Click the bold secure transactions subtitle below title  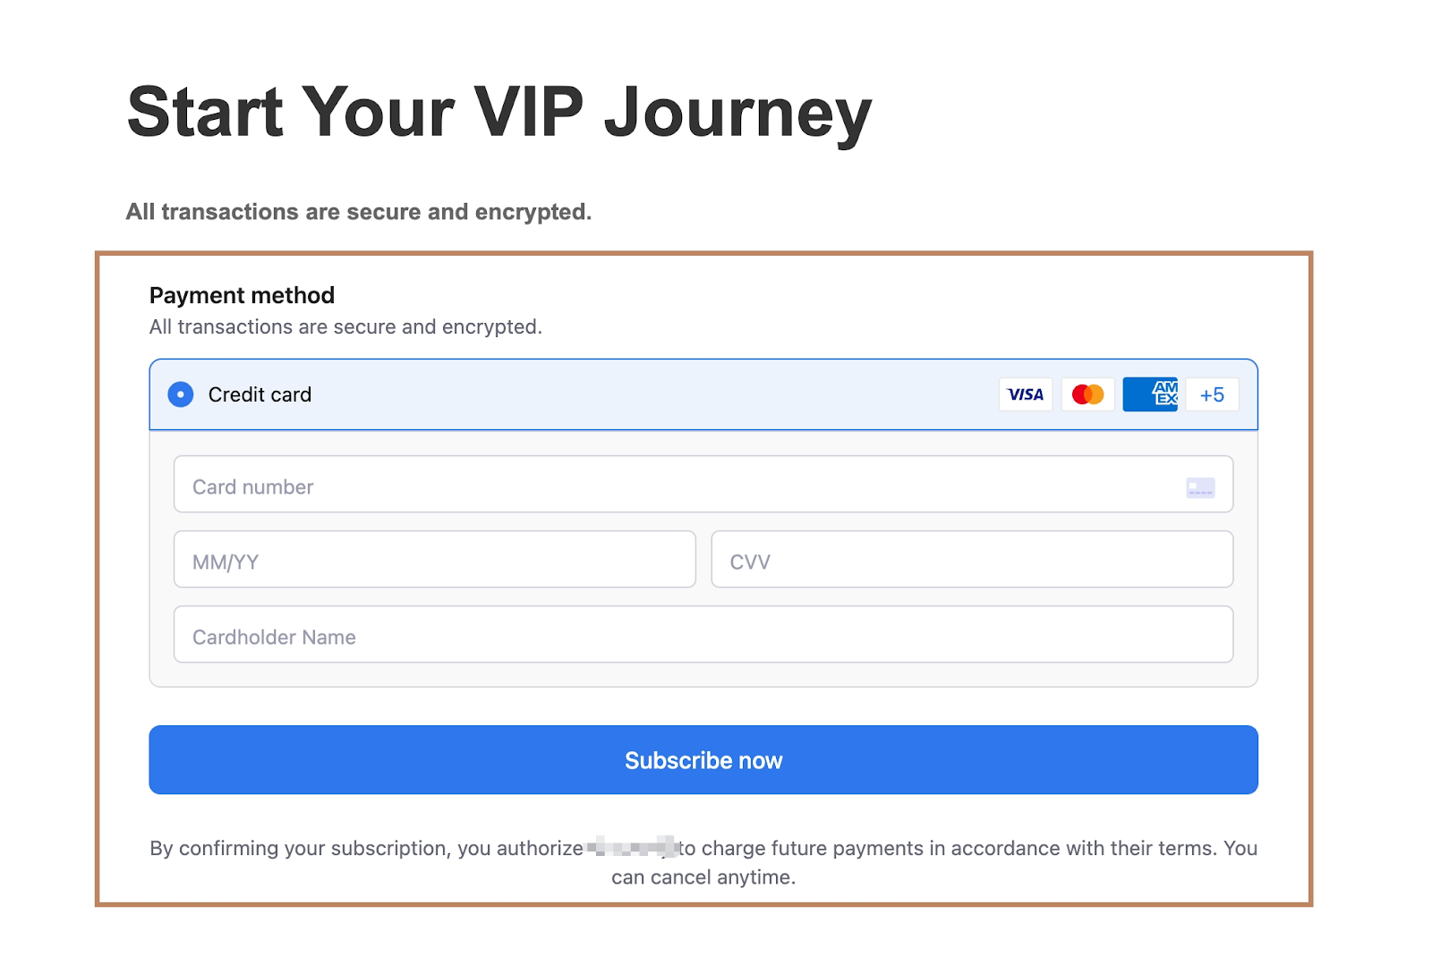pyautogui.click(x=359, y=212)
